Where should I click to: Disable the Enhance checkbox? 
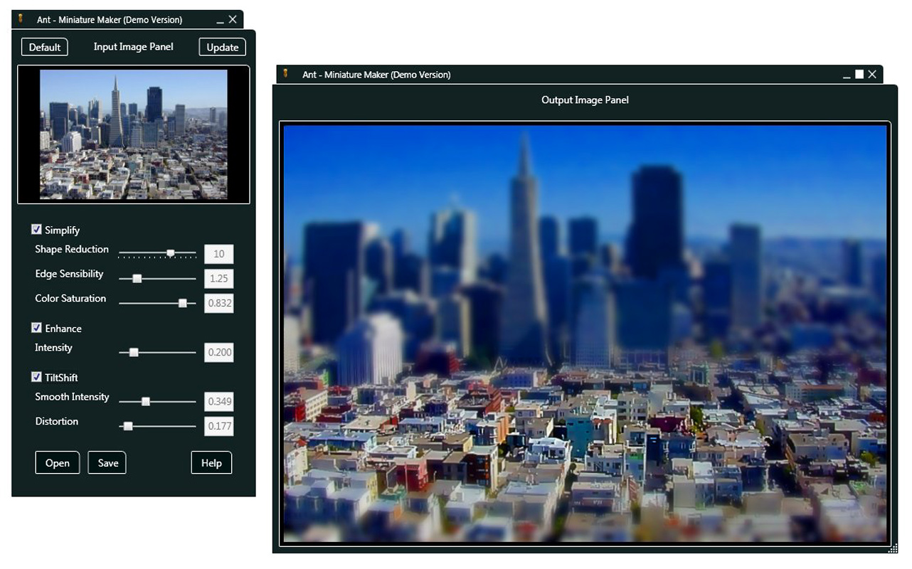(x=36, y=328)
